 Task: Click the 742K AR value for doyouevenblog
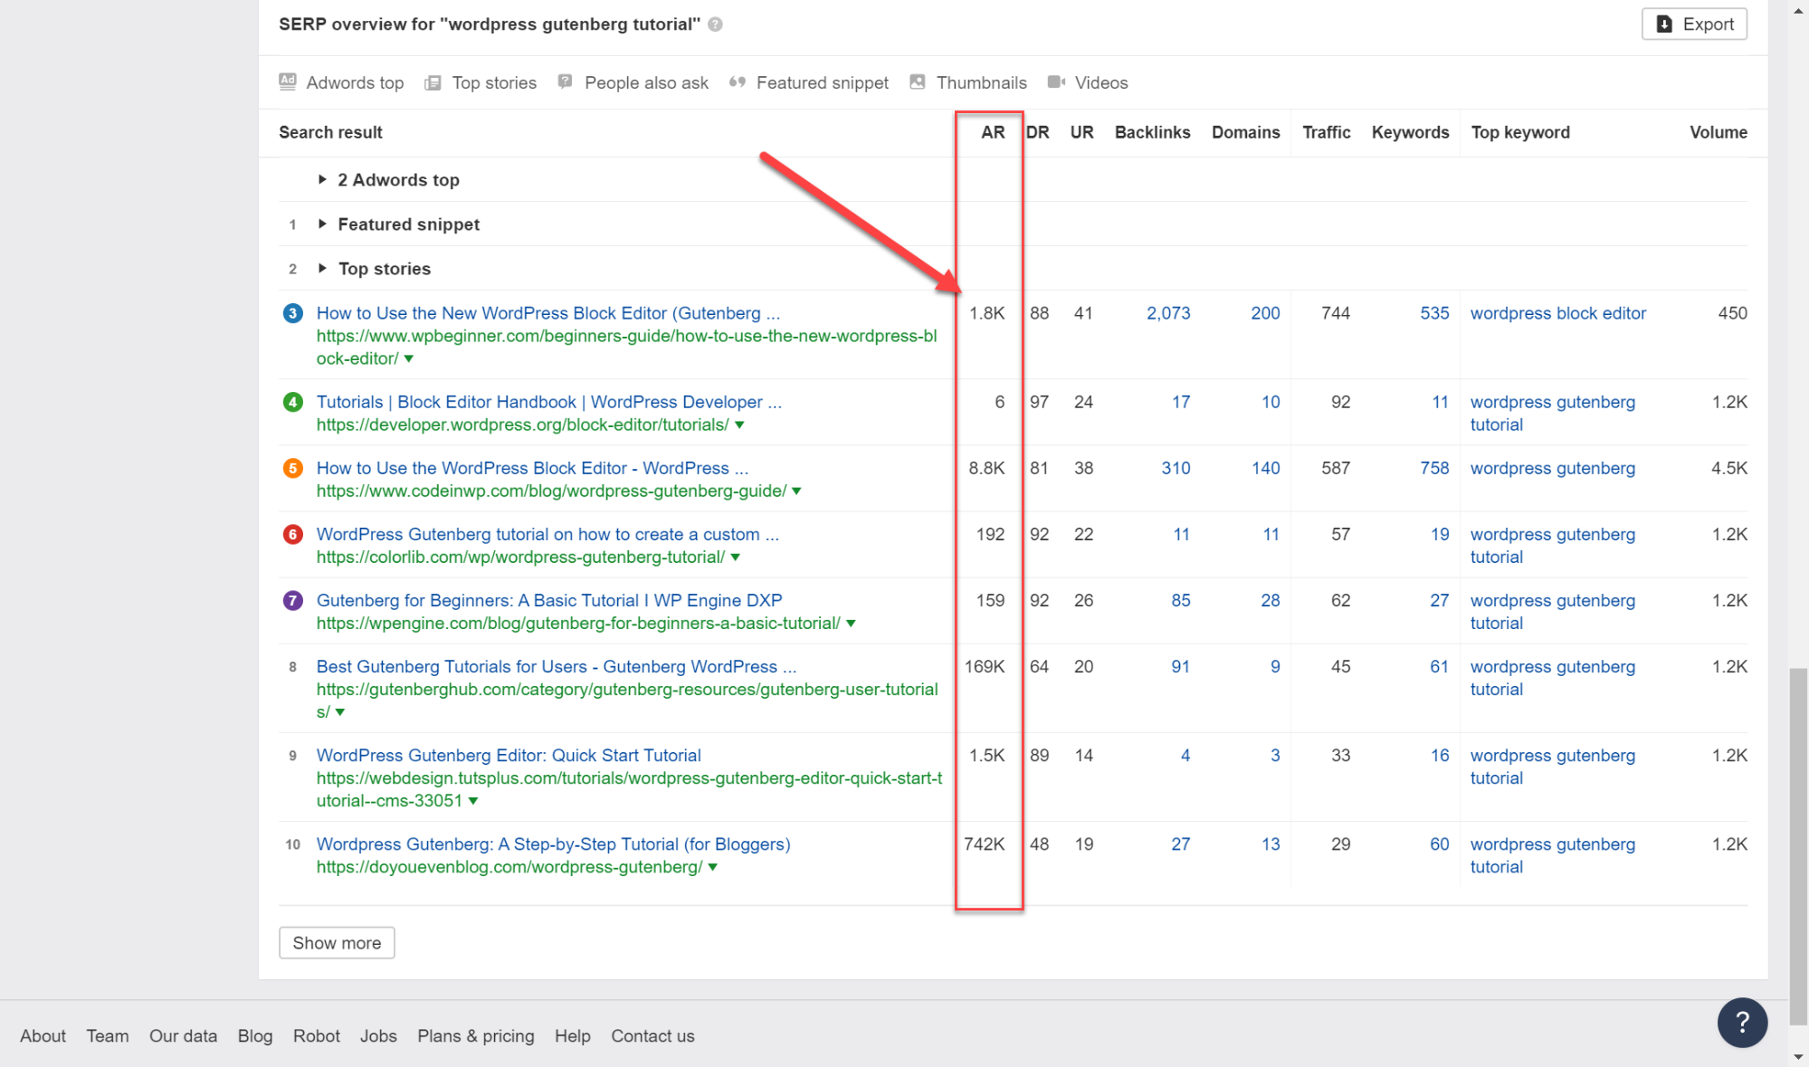point(985,844)
